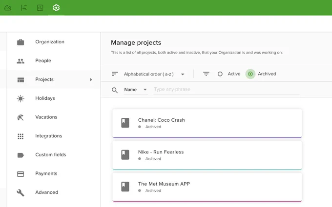The height and width of the screenshot is (207, 332).
Task: Open the Nike - Run Fearless project
Action: click(207, 155)
